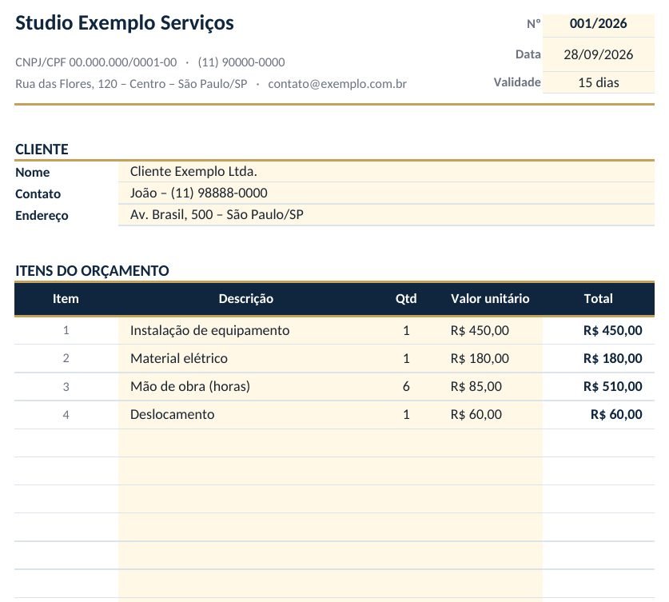Click the 'Validade' label
The height and width of the screenshot is (602, 669).
click(517, 82)
